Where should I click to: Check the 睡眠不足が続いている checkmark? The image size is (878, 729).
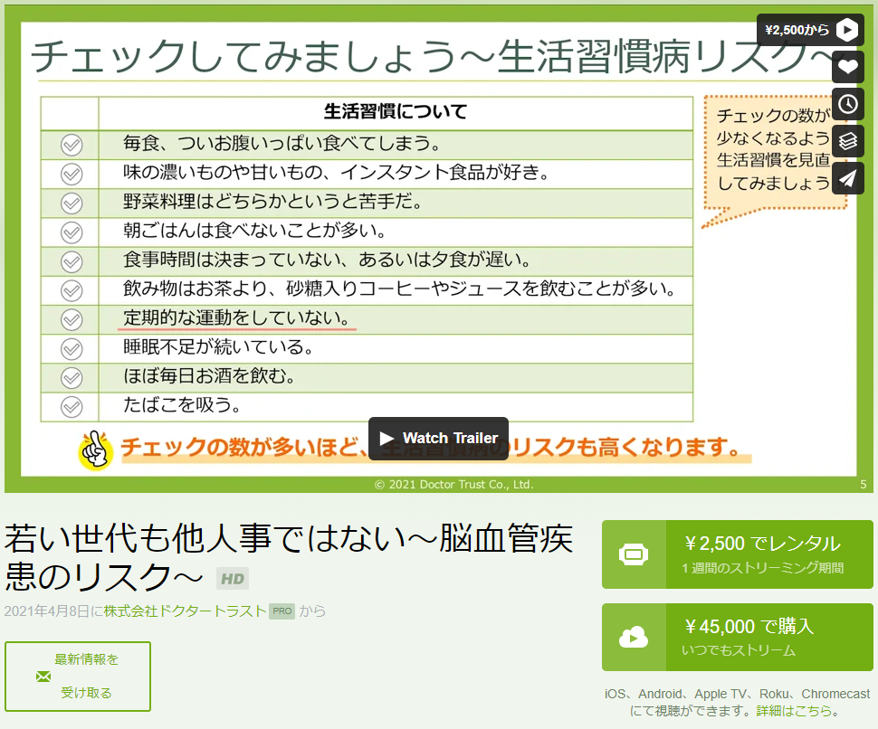pyautogui.click(x=72, y=348)
